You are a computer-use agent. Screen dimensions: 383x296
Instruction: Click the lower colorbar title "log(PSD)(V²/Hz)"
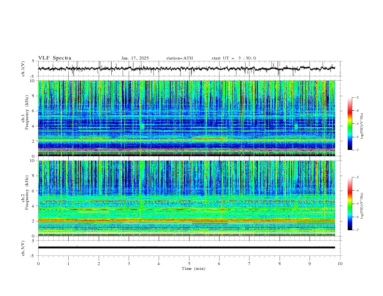(x=362, y=206)
